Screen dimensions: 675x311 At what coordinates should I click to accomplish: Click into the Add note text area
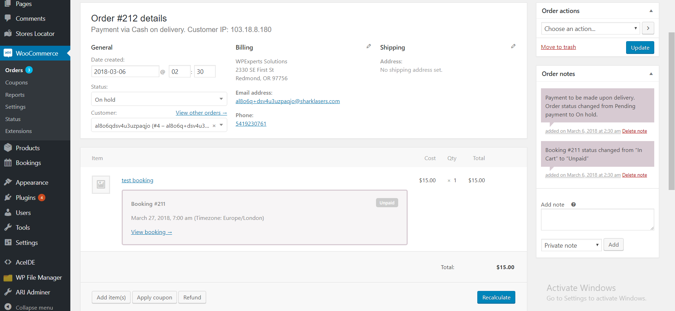(x=597, y=220)
